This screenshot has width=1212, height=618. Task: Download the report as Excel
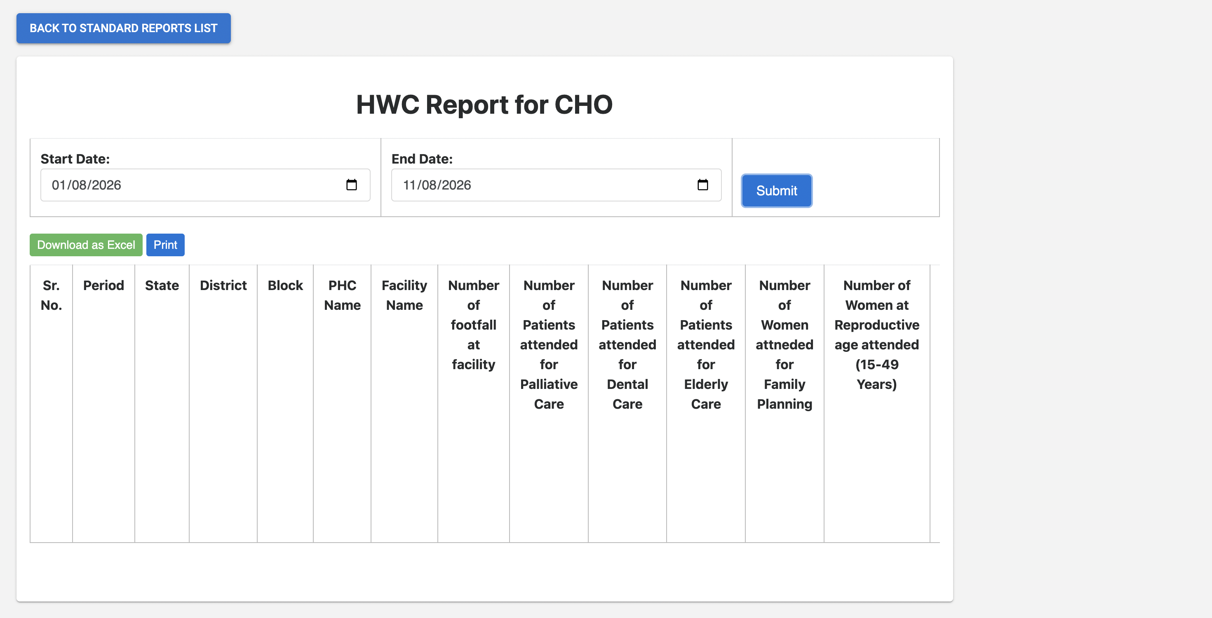[x=86, y=245]
